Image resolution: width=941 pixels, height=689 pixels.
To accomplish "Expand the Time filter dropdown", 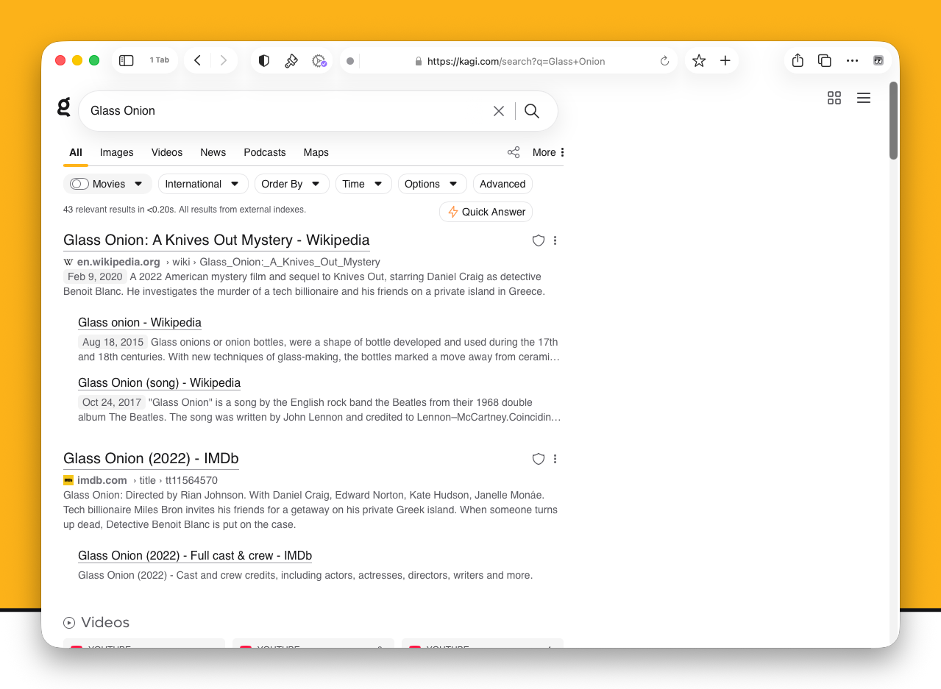I will point(363,184).
